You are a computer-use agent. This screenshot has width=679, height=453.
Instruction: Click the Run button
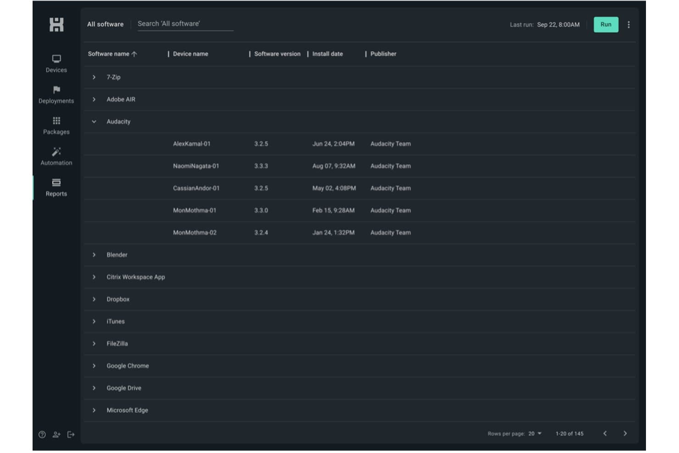point(606,25)
